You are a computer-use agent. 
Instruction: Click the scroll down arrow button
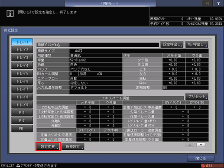(201, 145)
